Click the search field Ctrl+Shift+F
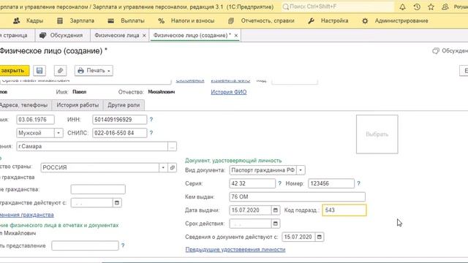468x263 pixels. tap(337, 7)
